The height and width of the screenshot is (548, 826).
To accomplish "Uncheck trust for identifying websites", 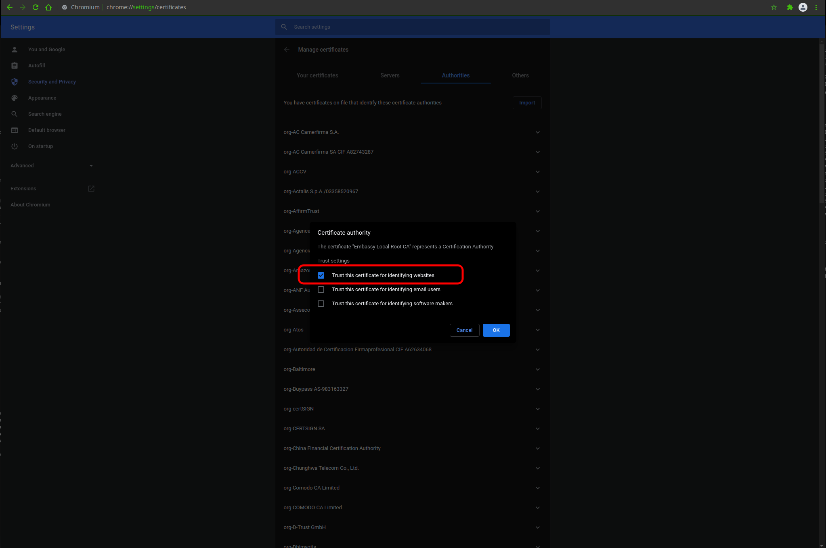I will coord(321,275).
